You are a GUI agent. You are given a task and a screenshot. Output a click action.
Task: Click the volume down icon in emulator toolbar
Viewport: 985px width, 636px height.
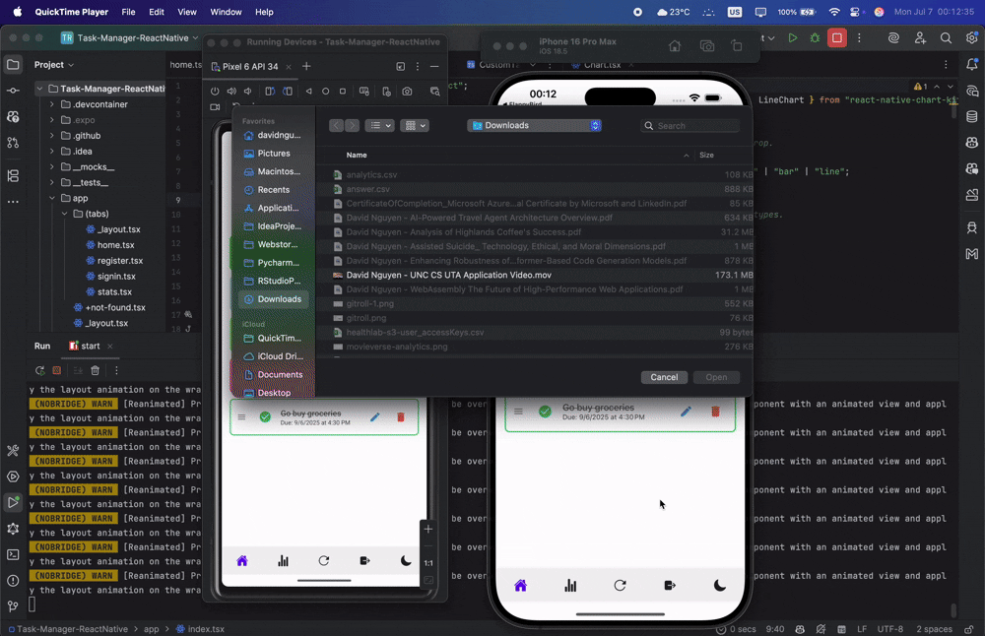click(248, 92)
